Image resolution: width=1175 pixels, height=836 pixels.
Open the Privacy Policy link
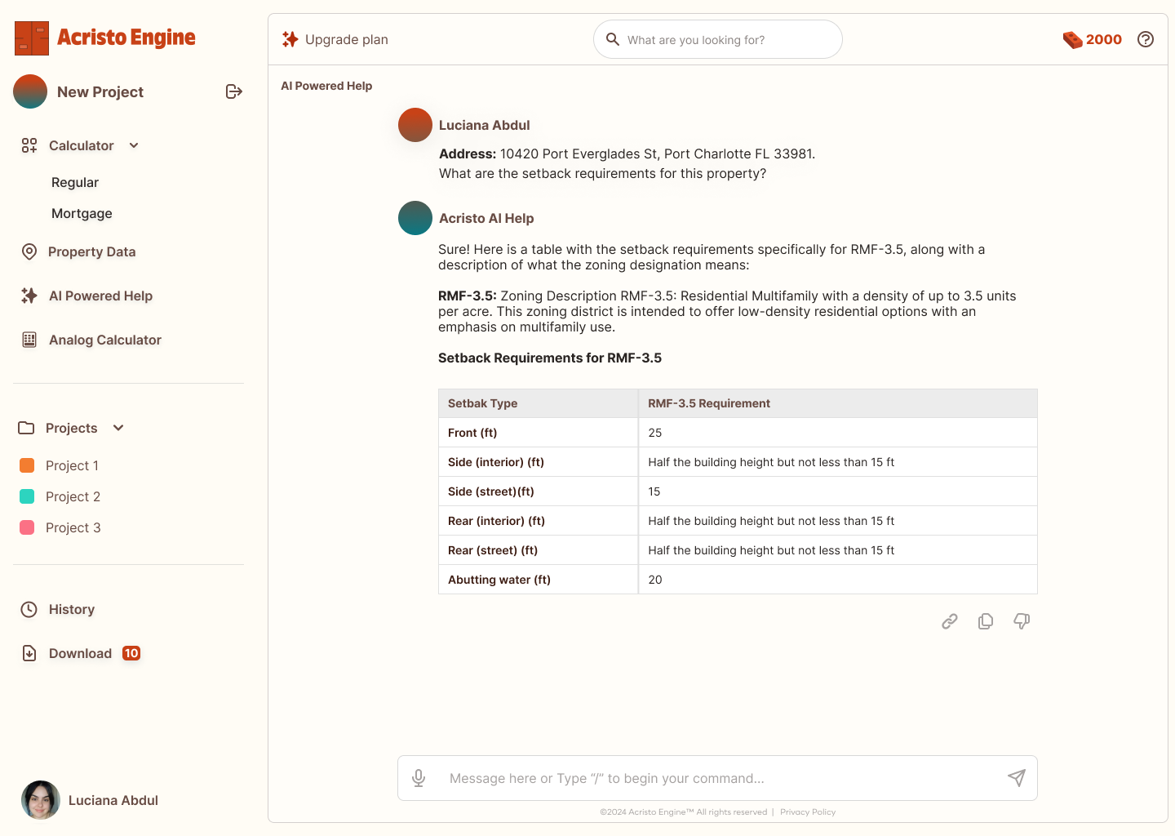point(808,812)
